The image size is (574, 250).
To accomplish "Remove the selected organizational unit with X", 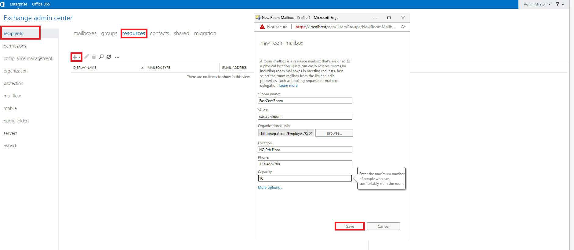I will [x=311, y=133].
